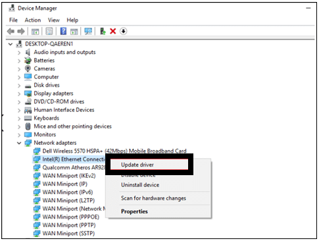Expand the Monitors category
The width and height of the screenshot is (319, 241).
pos(19,135)
